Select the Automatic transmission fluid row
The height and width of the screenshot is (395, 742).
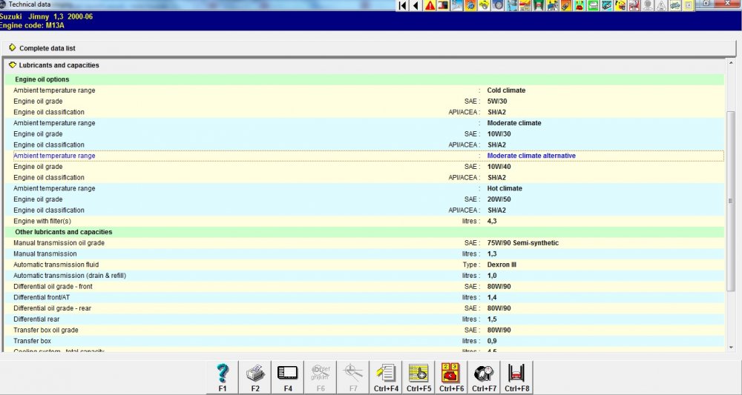[364, 265]
